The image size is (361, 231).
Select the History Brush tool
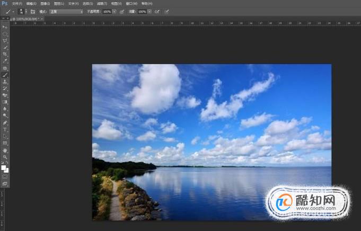(x=5, y=88)
